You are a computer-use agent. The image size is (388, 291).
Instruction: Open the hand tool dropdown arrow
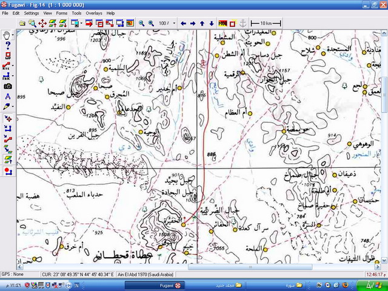click(13, 35)
